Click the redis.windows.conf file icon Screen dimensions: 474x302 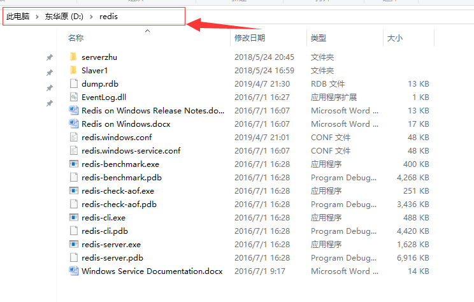(74, 137)
